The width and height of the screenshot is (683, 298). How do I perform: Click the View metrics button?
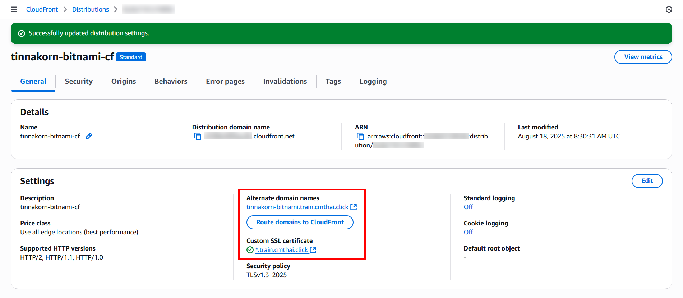pyautogui.click(x=643, y=57)
